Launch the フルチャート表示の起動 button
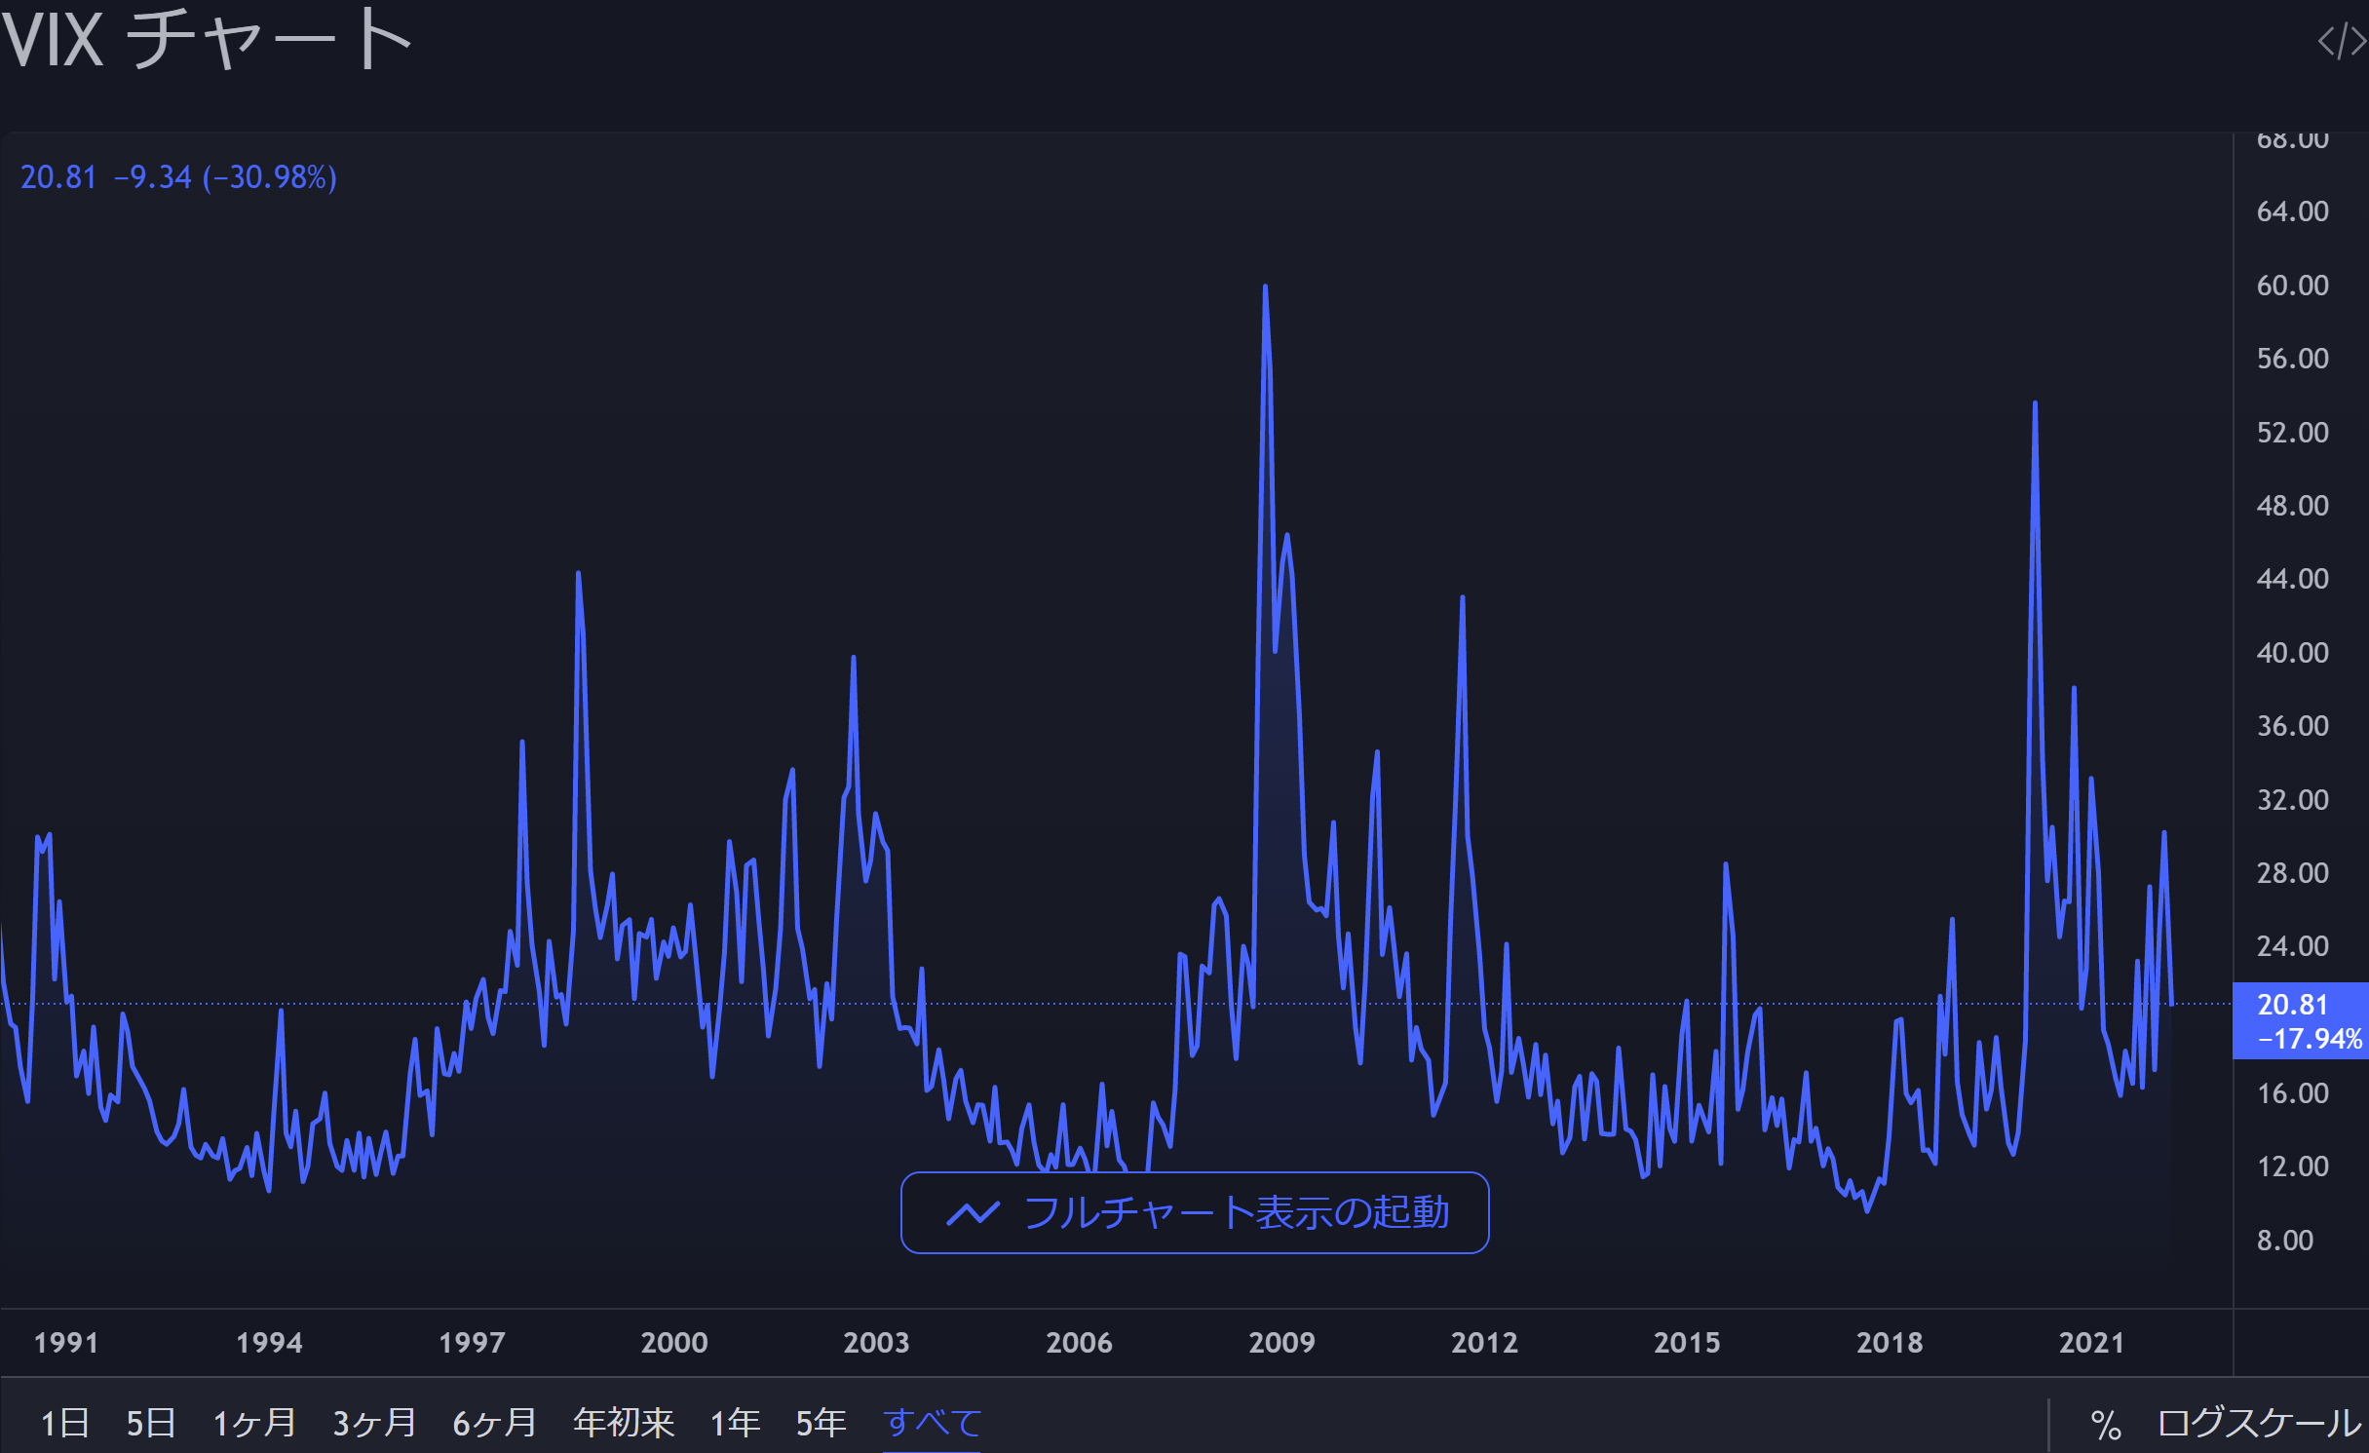 coord(1195,1213)
